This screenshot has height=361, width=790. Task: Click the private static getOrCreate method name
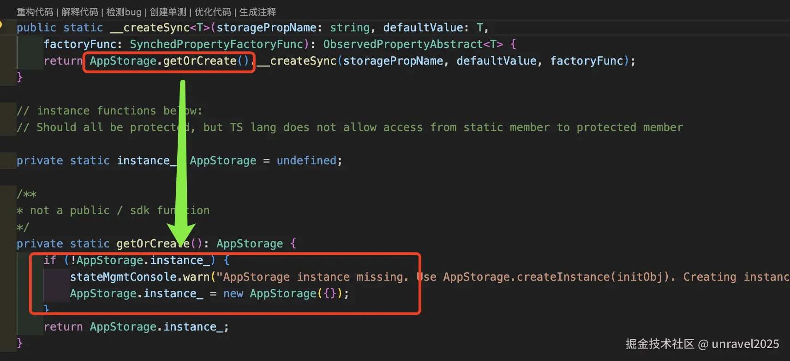(152, 244)
